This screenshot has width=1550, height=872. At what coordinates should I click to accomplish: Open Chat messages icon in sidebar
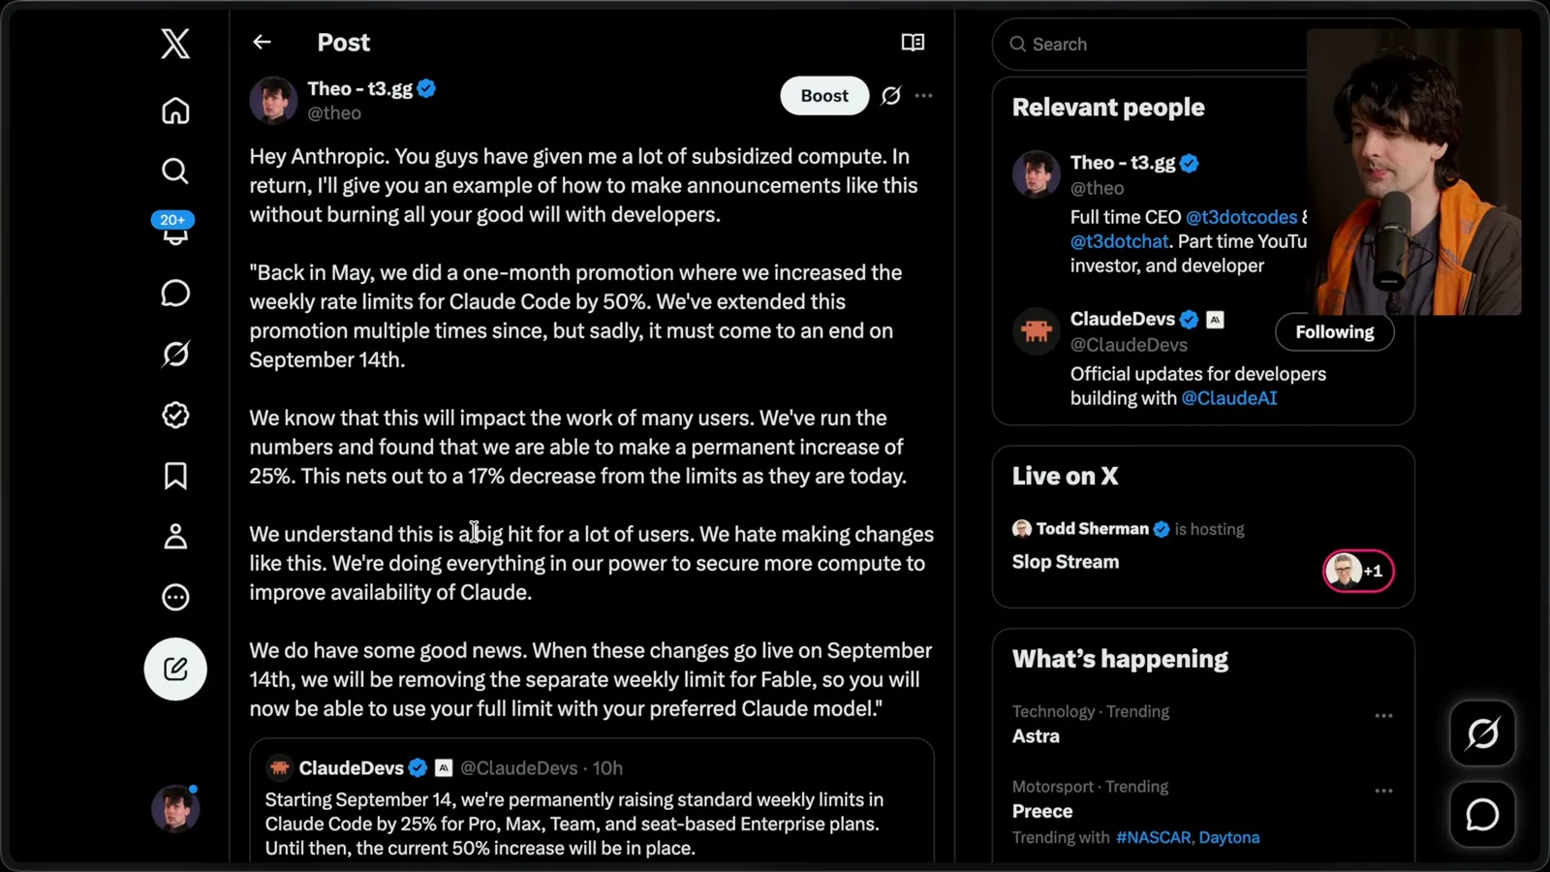(x=175, y=294)
